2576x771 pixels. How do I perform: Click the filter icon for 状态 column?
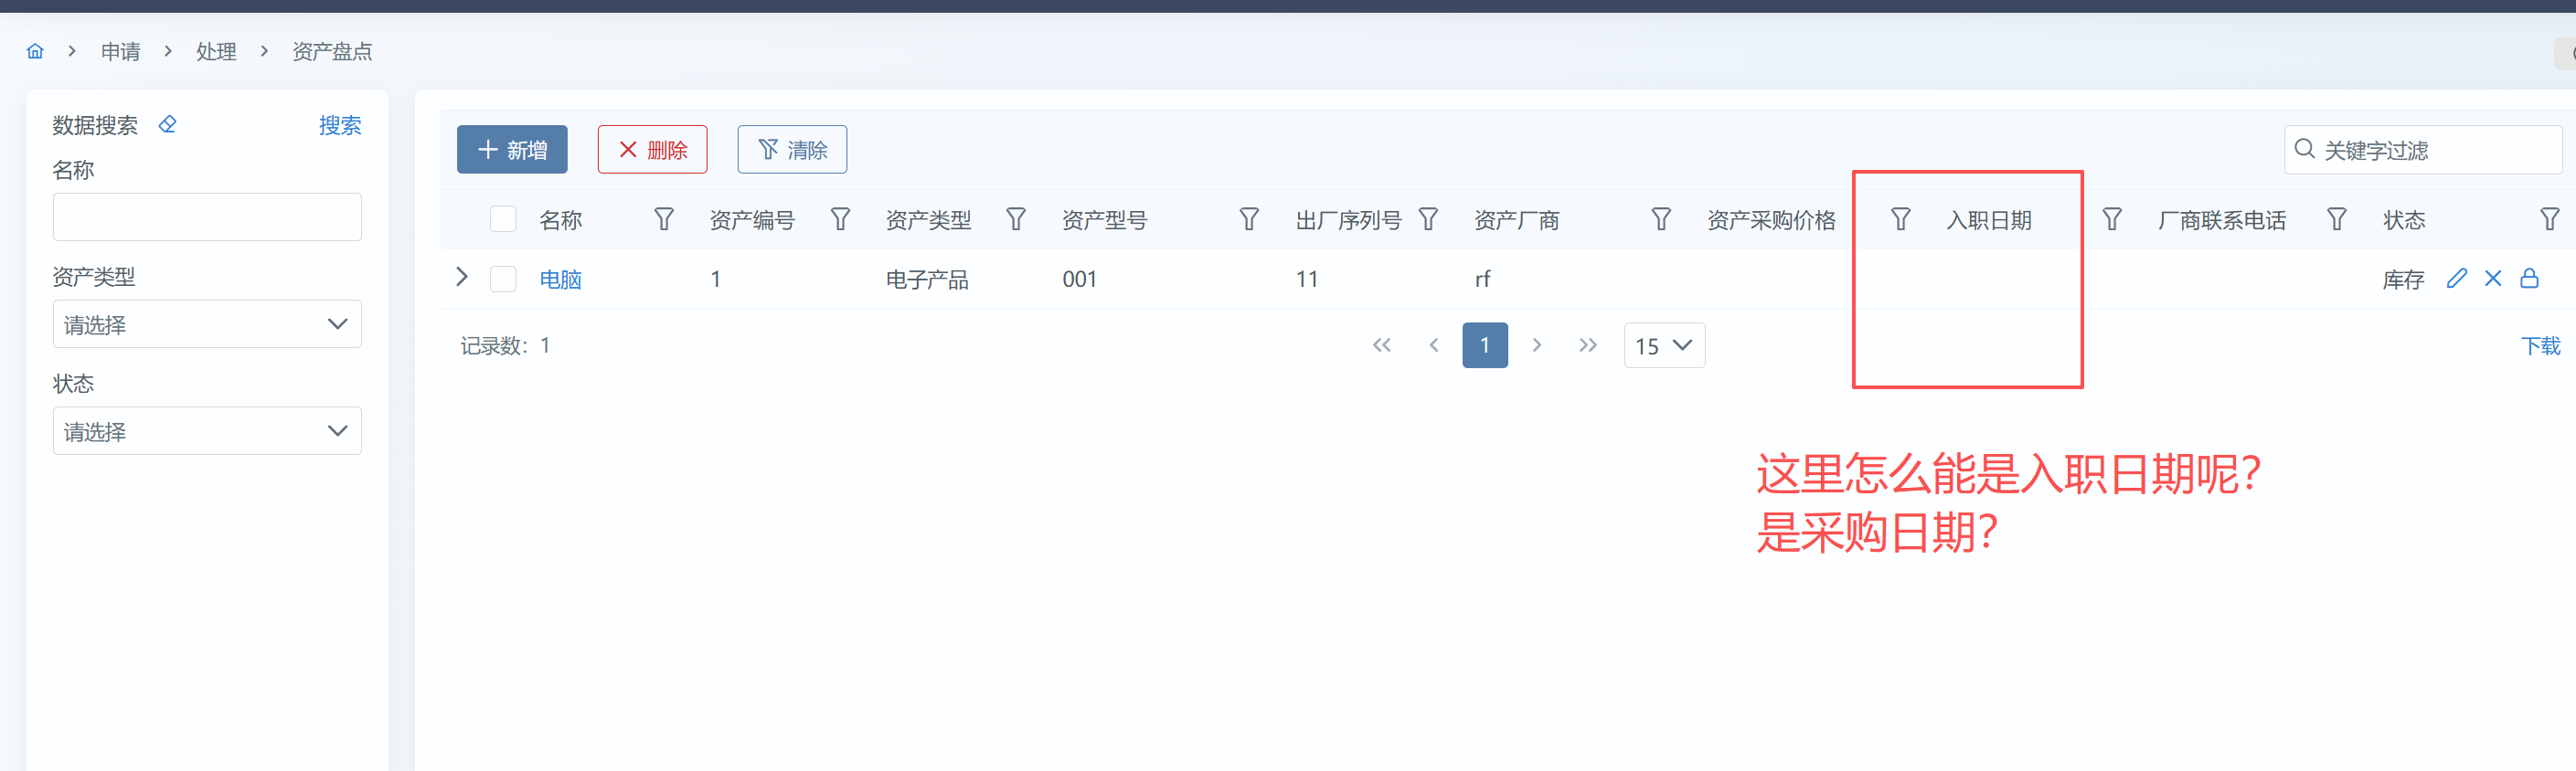coord(2549,220)
